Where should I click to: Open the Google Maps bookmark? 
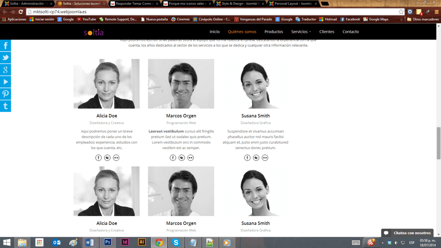(x=376, y=19)
